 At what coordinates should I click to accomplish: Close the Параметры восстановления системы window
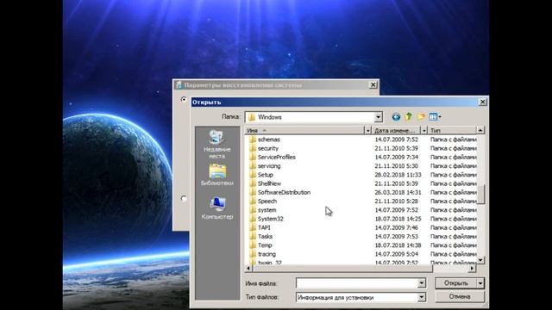[x=373, y=84]
